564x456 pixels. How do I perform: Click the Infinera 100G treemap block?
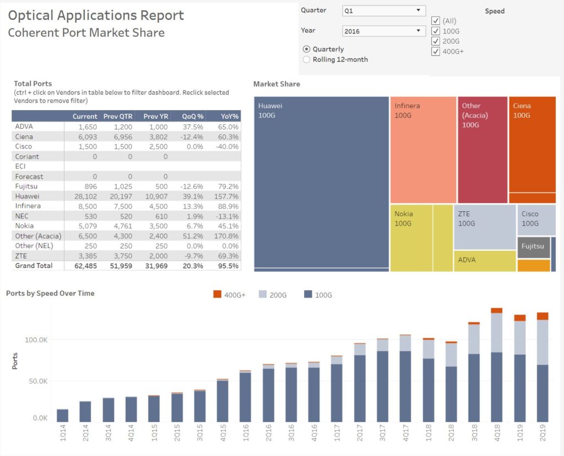pyautogui.click(x=424, y=150)
